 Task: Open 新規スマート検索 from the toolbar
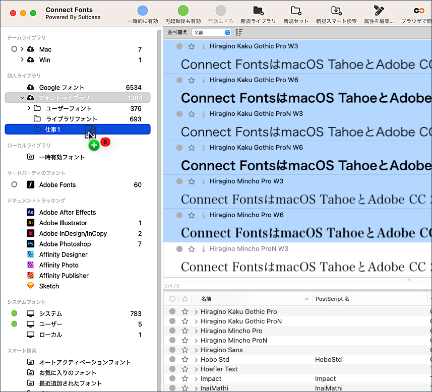[336, 11]
